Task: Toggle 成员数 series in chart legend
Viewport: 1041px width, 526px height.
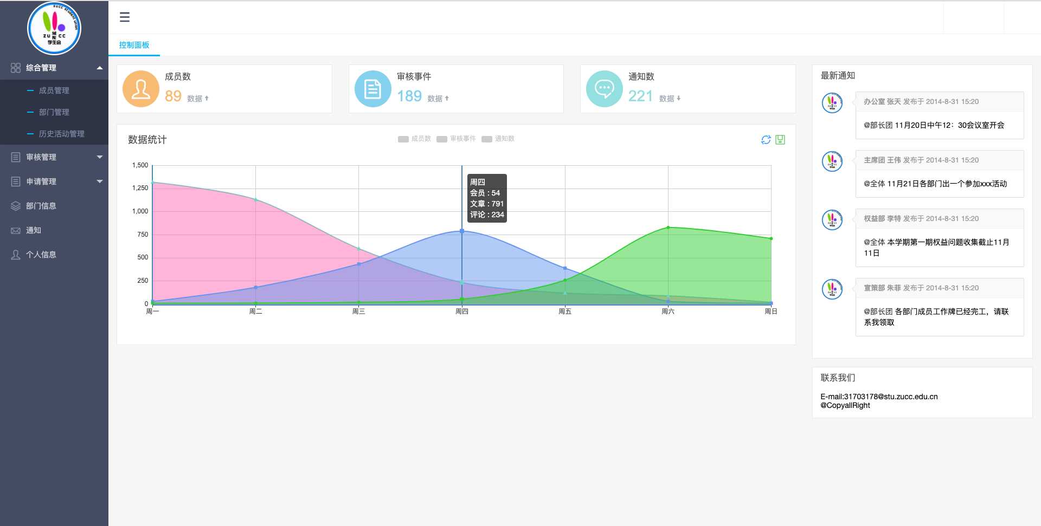Action: tap(415, 139)
